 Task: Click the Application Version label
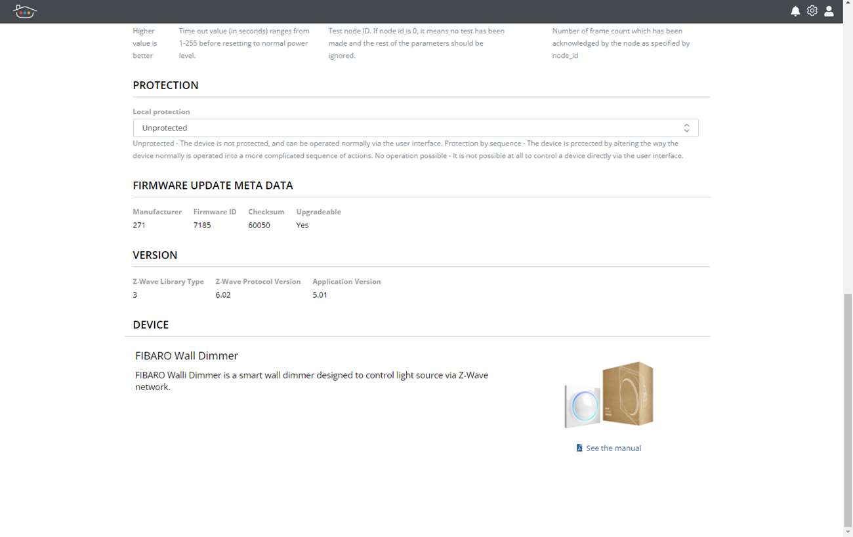pos(346,282)
